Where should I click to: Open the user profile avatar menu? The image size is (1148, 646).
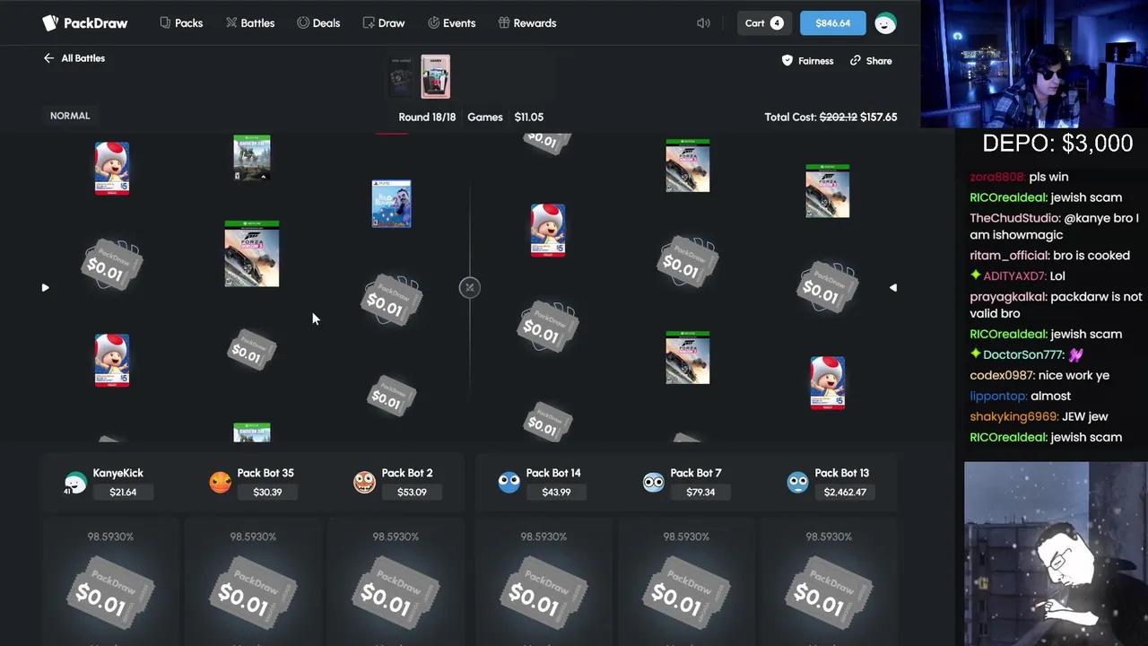(885, 23)
